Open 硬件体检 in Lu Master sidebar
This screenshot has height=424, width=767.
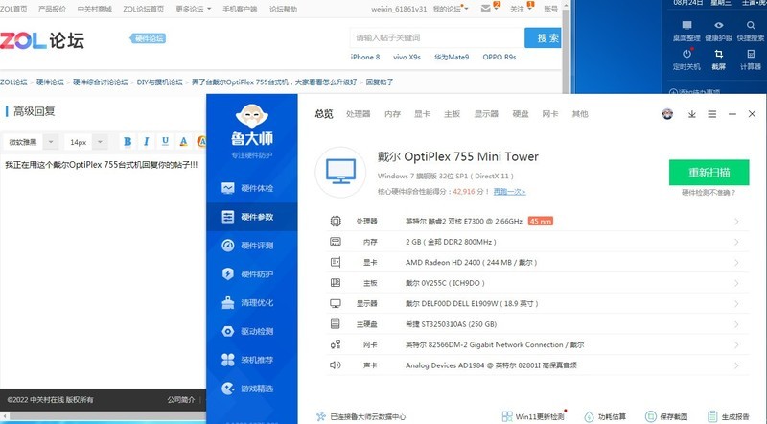tap(251, 188)
